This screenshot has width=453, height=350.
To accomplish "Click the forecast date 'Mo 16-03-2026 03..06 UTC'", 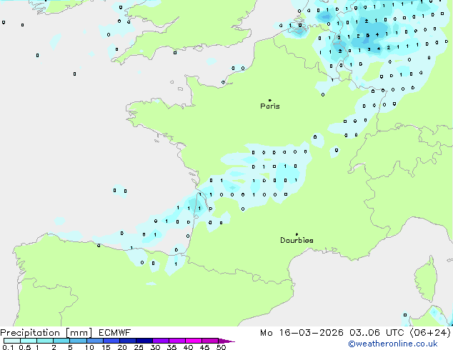I will coord(332,333).
